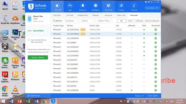186x104 pixels.
Task: Download firmware 10.1.1(14B150)
Action: [x=155, y=90]
